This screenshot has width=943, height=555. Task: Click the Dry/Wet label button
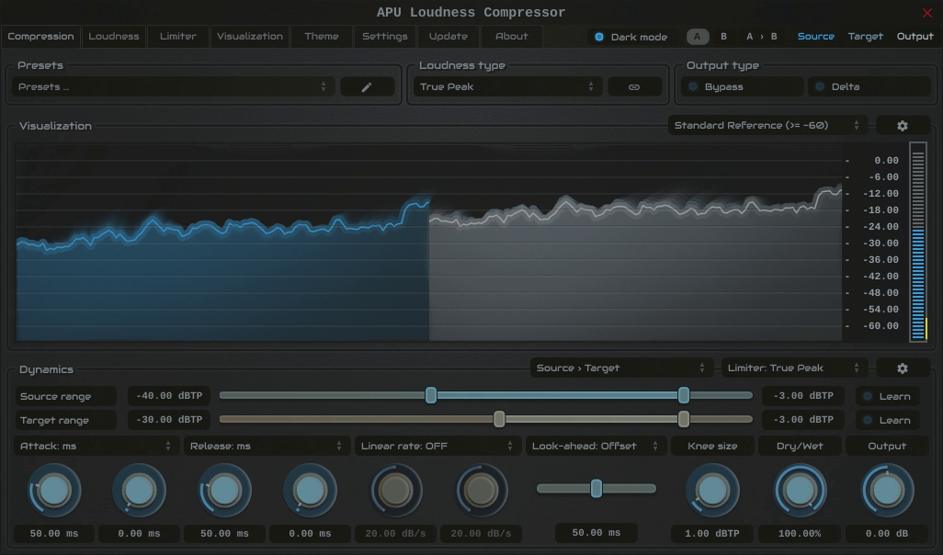[800, 447]
